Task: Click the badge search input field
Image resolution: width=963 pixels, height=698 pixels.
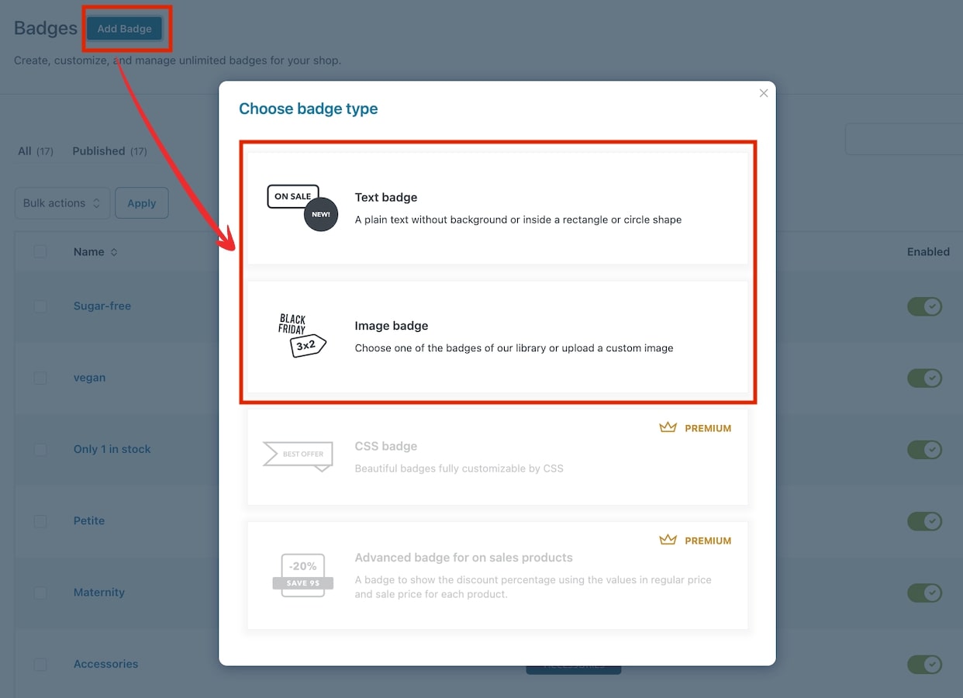Action: pos(904,139)
